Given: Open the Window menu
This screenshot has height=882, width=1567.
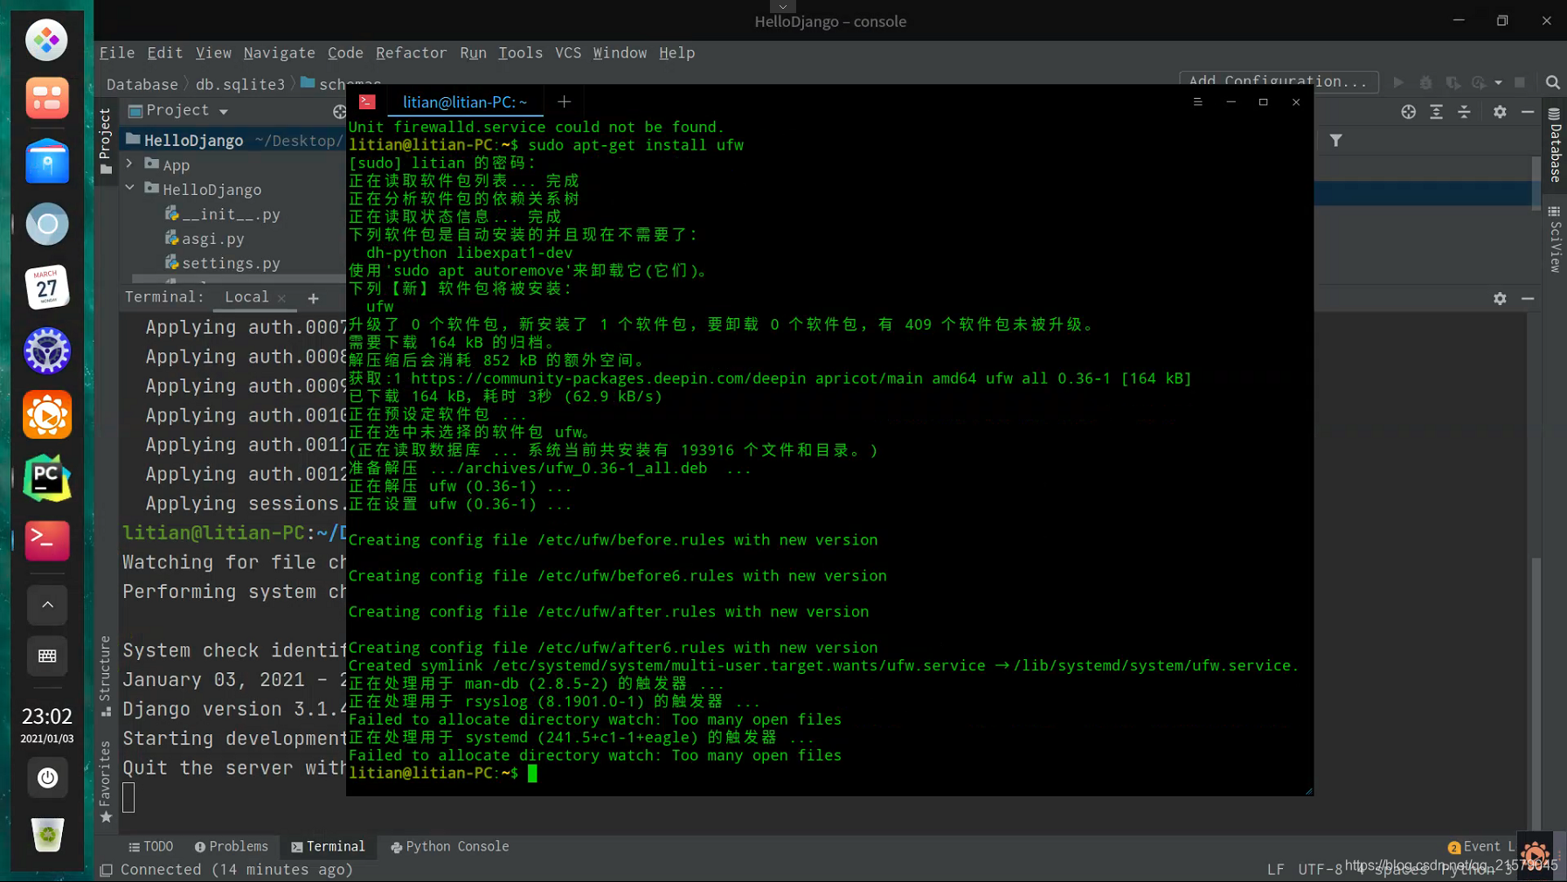Looking at the screenshot, I should [620, 52].
